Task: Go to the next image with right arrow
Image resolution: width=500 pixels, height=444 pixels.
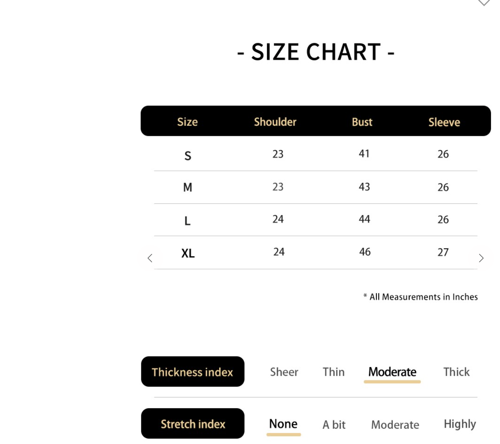Action: pyautogui.click(x=481, y=258)
